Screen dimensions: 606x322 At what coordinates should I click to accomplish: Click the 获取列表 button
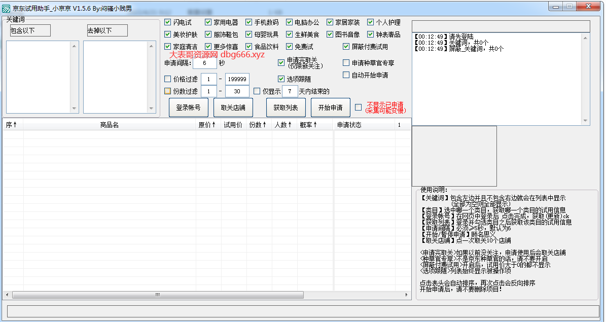tap(286, 108)
